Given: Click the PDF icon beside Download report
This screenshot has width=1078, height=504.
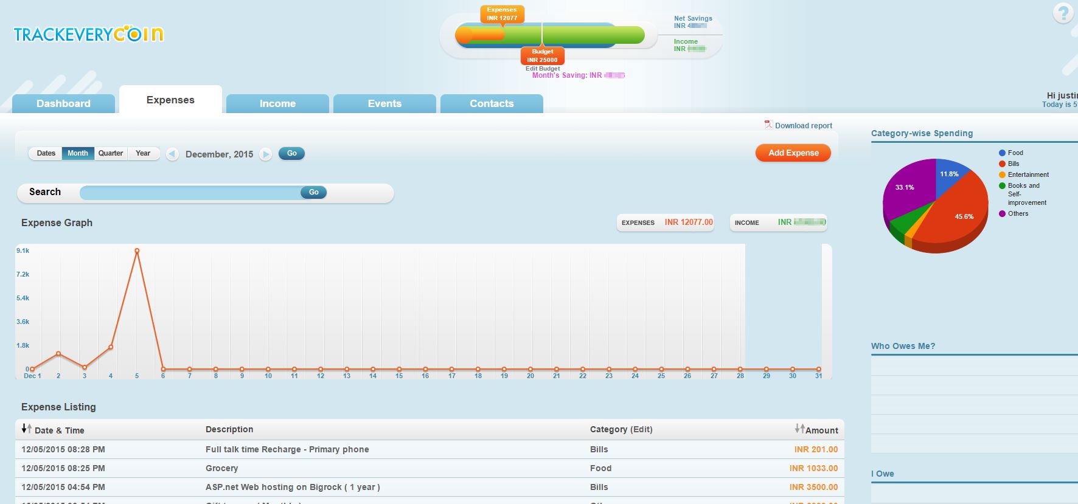Looking at the screenshot, I should click(768, 125).
